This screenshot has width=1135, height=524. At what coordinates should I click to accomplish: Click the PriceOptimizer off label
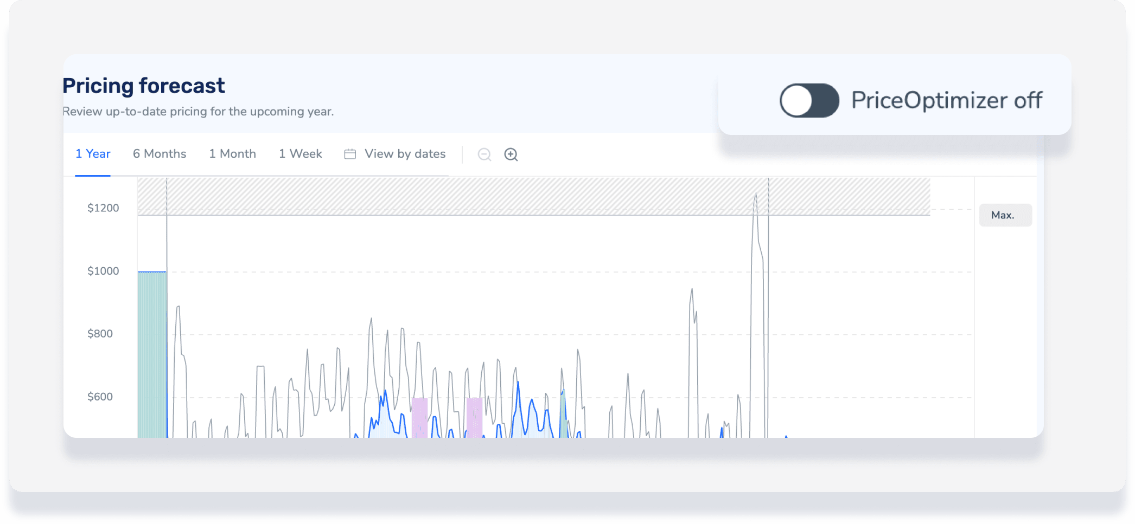pyautogui.click(x=947, y=100)
